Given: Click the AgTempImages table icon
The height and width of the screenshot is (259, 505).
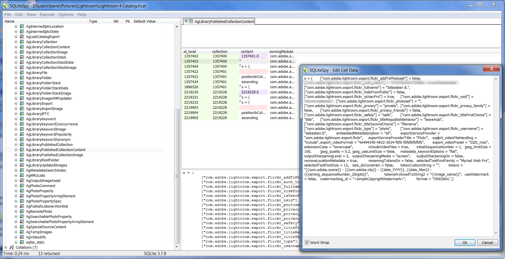Looking at the screenshot, I should (x=22, y=232).
